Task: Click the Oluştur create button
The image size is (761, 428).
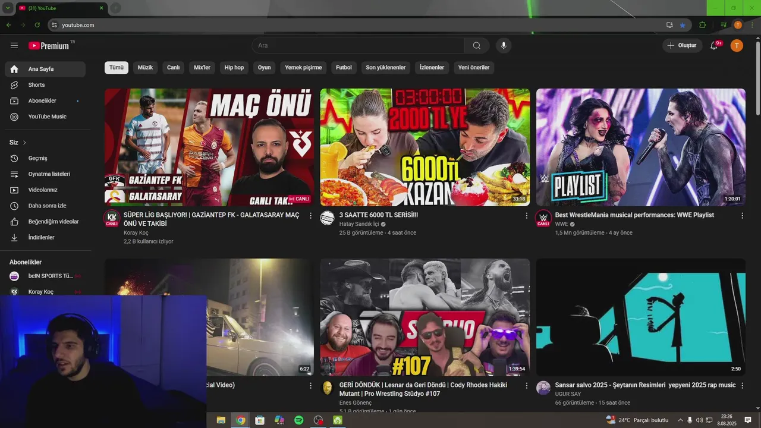Action: click(681, 46)
